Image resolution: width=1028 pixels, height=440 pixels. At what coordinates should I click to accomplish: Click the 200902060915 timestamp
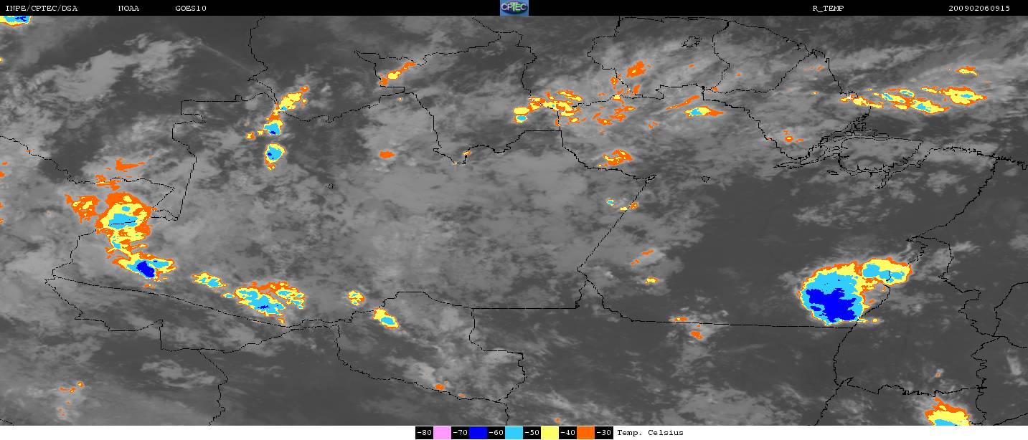pos(979,8)
